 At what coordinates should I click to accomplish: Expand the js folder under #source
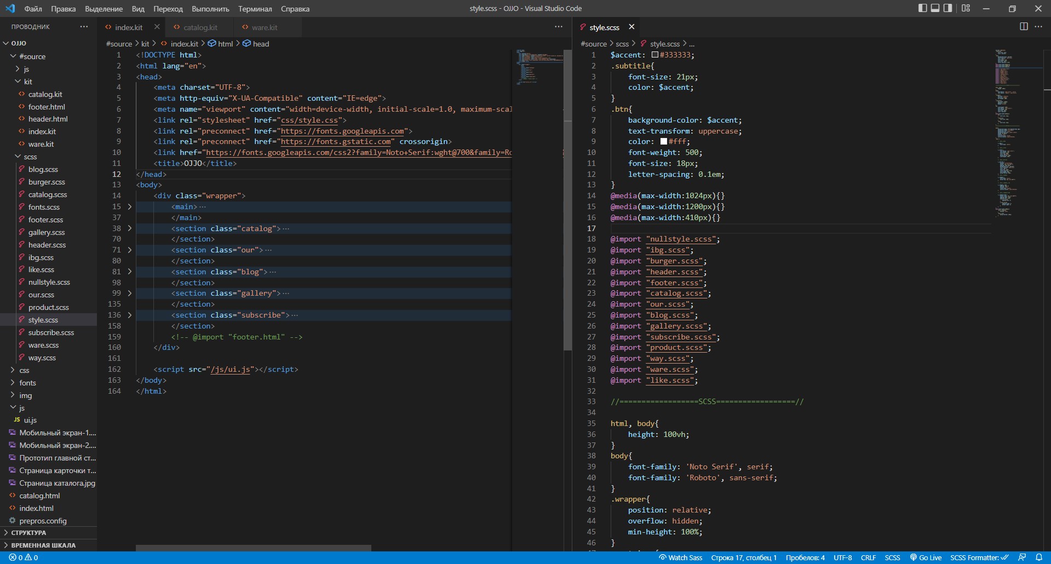click(x=26, y=69)
